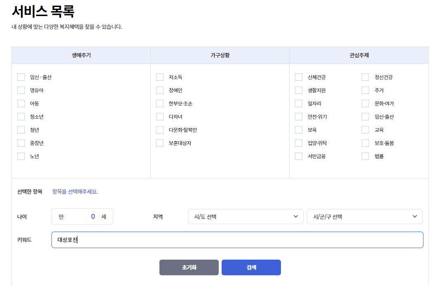Tick the 영유아 checkbox

coord(21,90)
